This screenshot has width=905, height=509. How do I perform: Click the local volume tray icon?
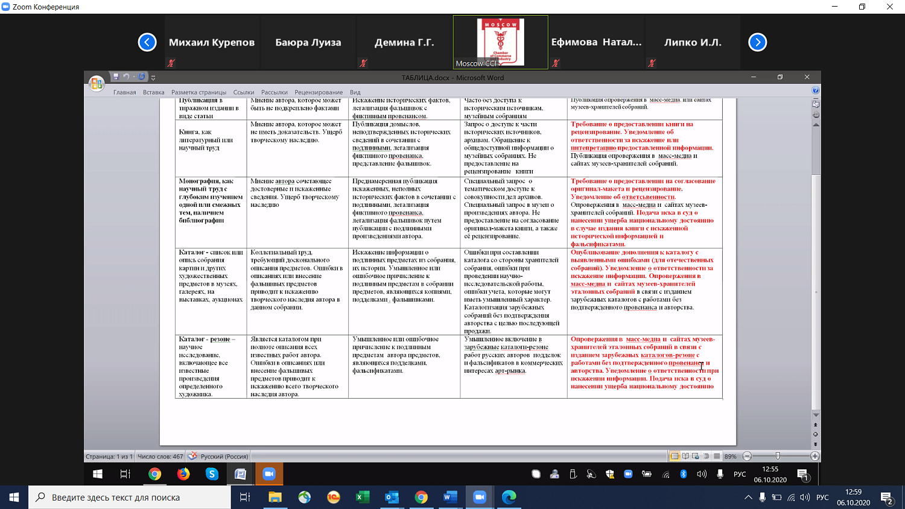805,498
